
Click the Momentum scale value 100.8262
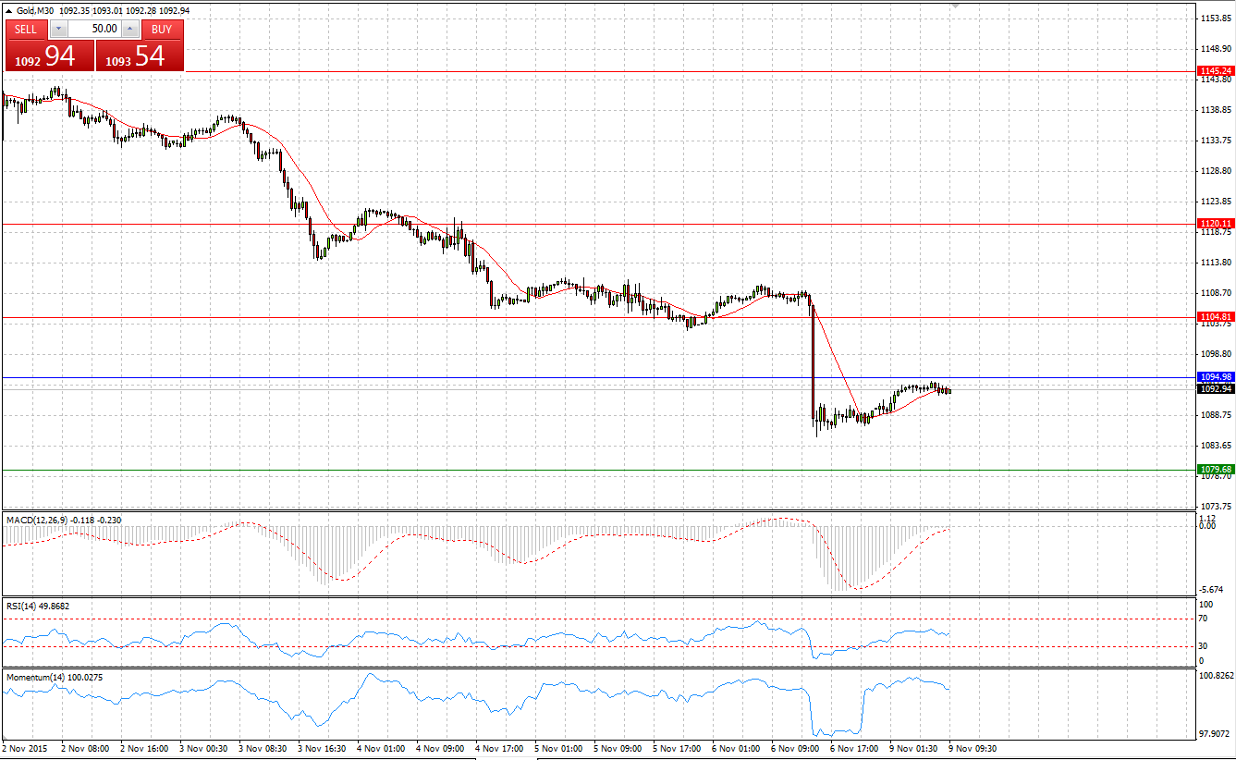pos(1216,677)
